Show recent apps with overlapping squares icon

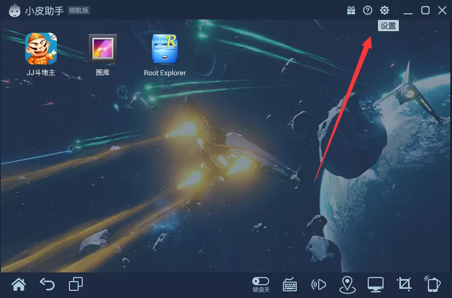(76, 284)
